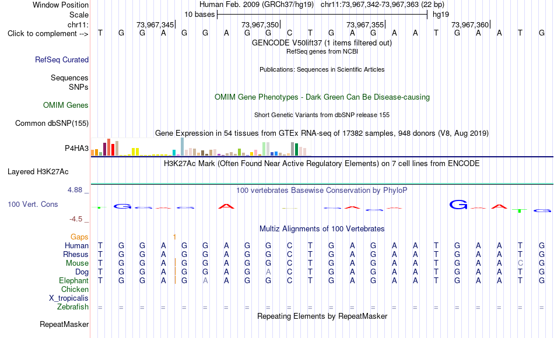Click the orange '1' in the Gaps row
The height and width of the screenshot is (338, 554).
coord(174,237)
